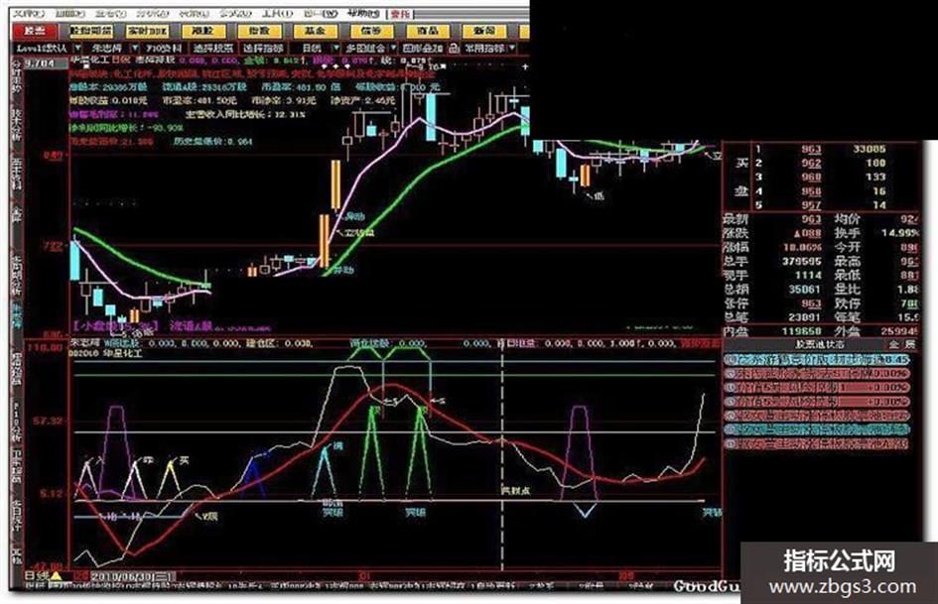Click the 全屏 button in the stock pool header
This screenshot has width=938, height=604.
901,344
